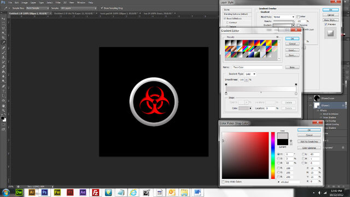Open the Window menu
Image resolution: width=350 pixels, height=197 pixels.
pos(81,2)
